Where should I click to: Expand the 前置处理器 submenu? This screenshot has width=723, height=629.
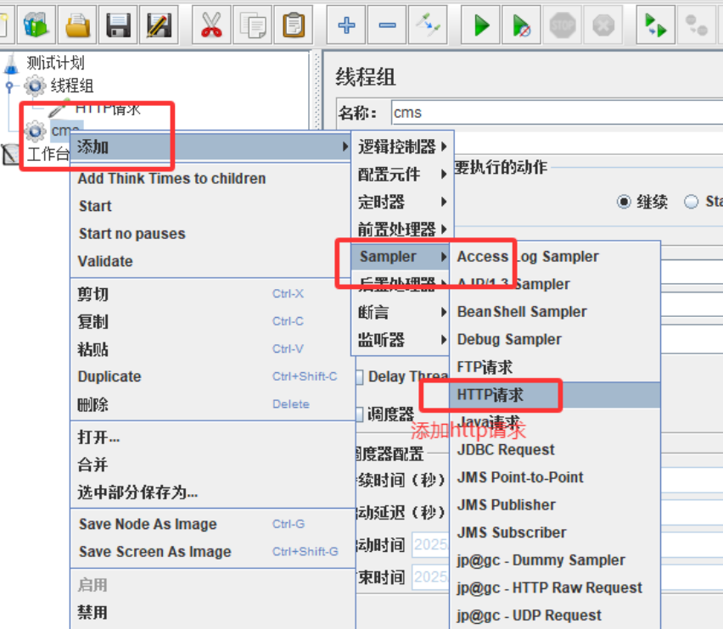click(x=402, y=229)
